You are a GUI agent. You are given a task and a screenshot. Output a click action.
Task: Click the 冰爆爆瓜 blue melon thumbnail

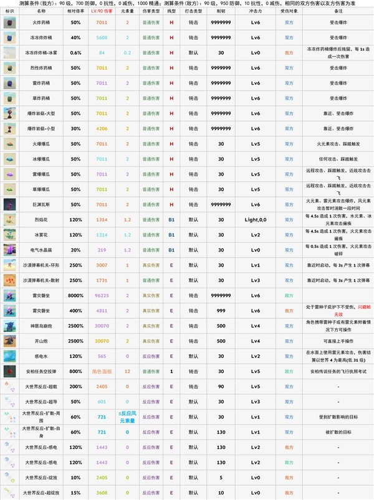click(9, 159)
